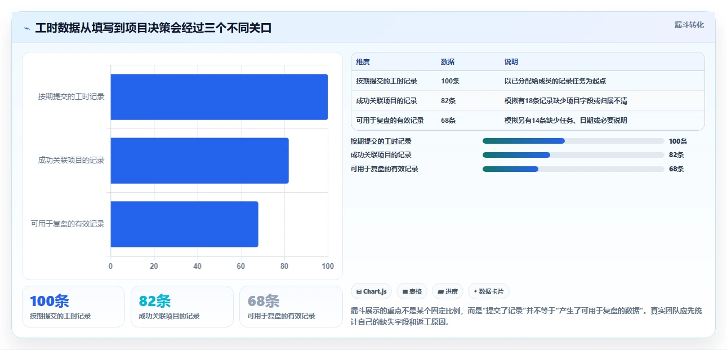Click progress list label 可用于复盘的有效记录
Image resolution: width=727 pixels, height=350 pixels.
click(x=385, y=169)
